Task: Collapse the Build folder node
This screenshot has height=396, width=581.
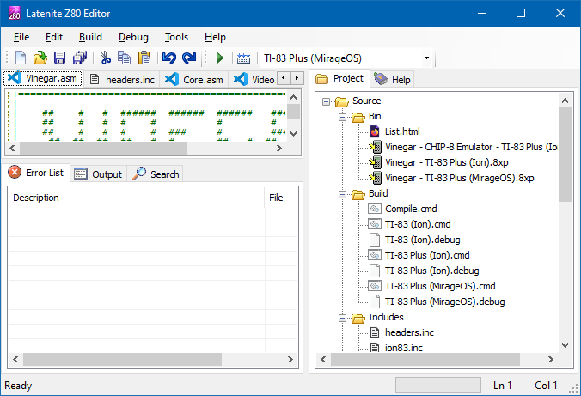Action: click(342, 194)
